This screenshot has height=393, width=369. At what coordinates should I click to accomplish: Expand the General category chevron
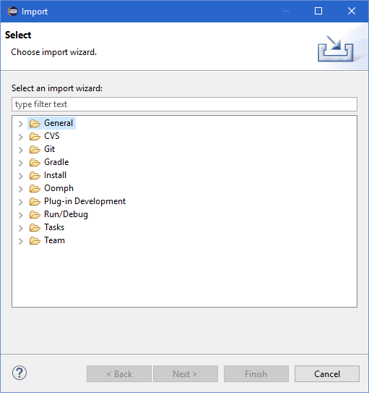click(21, 124)
